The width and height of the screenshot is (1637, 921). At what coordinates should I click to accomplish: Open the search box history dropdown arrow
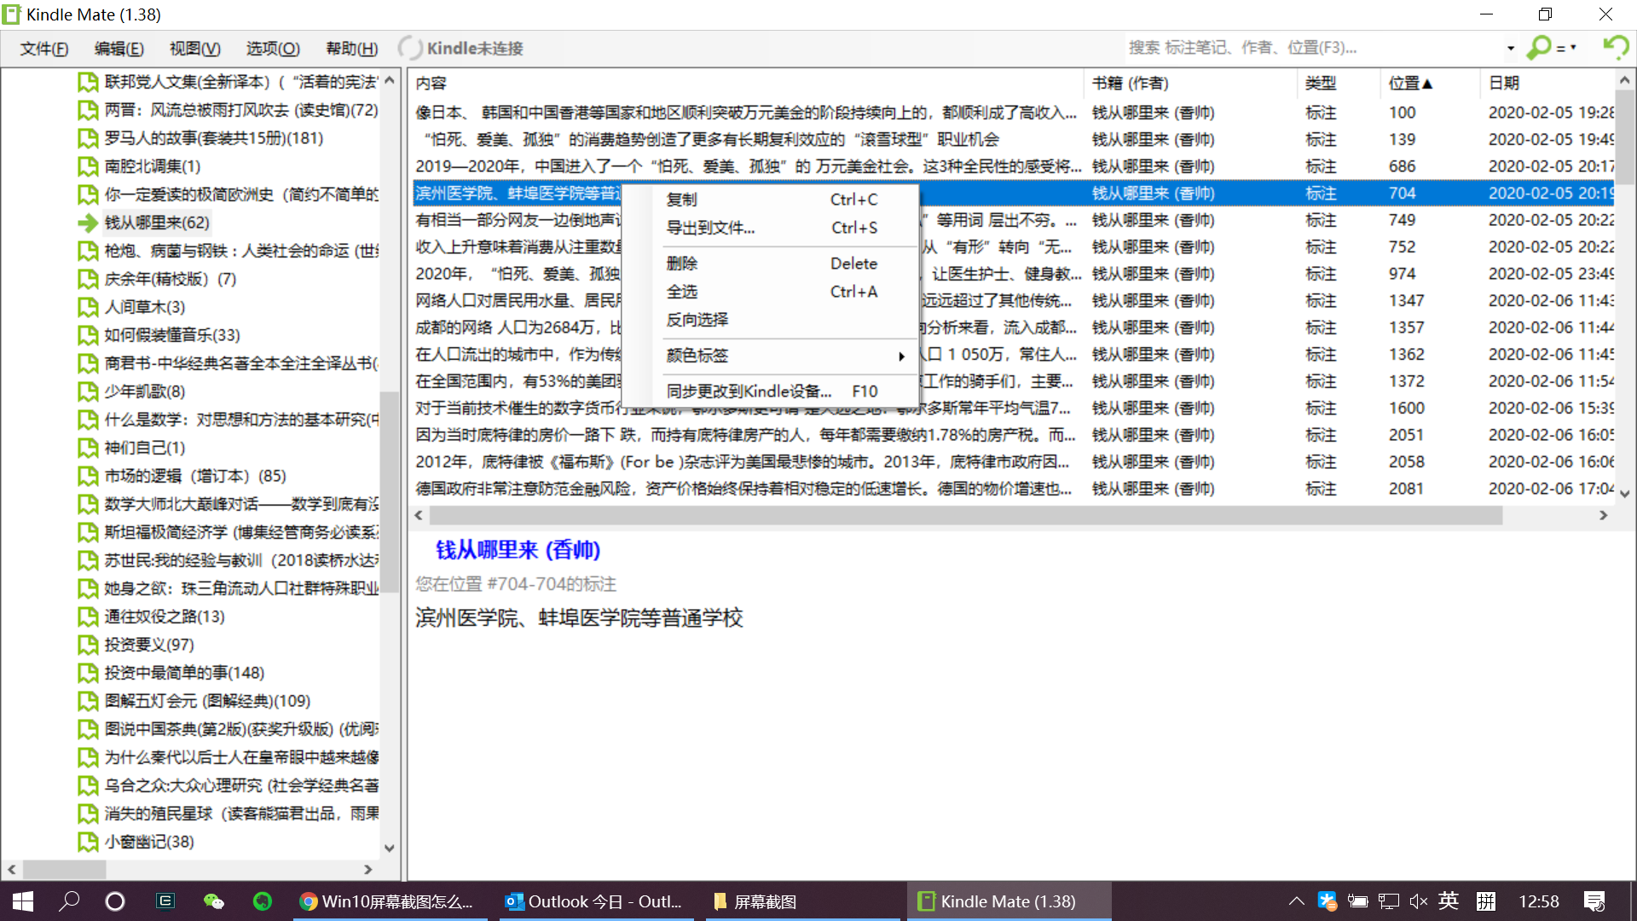click(1510, 49)
